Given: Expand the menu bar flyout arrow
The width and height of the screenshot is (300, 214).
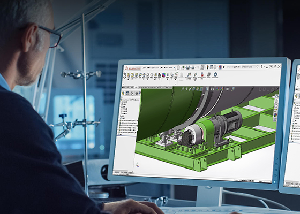Looking at the screenshot, I should click(x=175, y=67).
